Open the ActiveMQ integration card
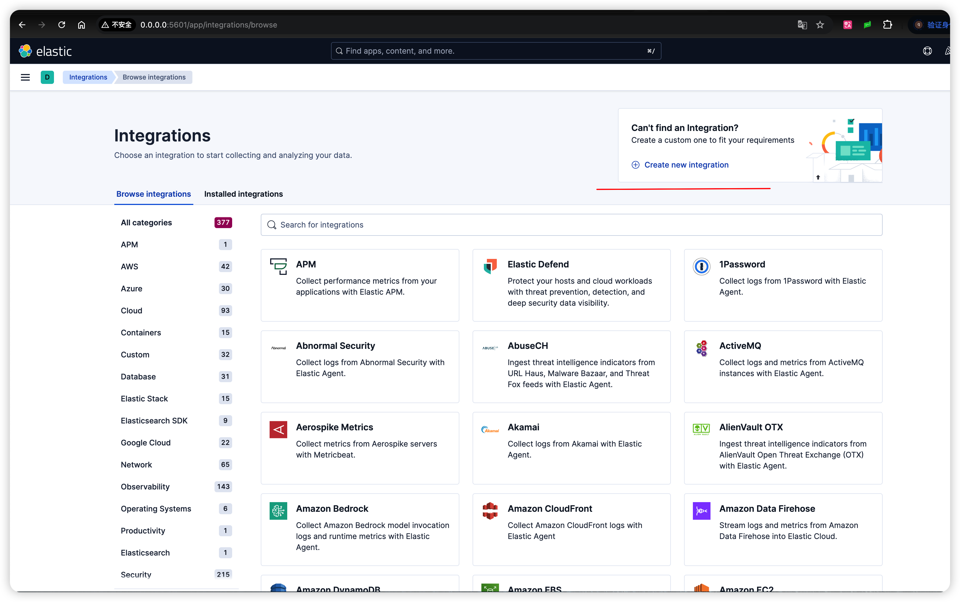The width and height of the screenshot is (960, 602). (783, 366)
